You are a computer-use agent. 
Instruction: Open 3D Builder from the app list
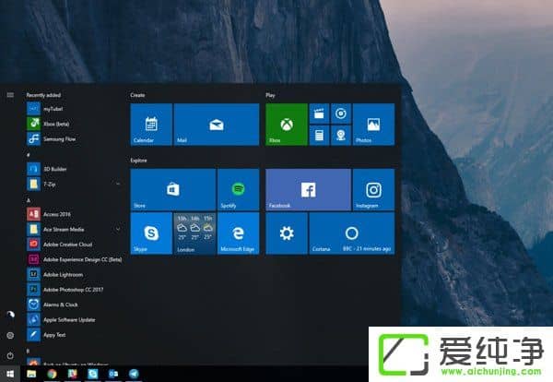click(x=74, y=169)
